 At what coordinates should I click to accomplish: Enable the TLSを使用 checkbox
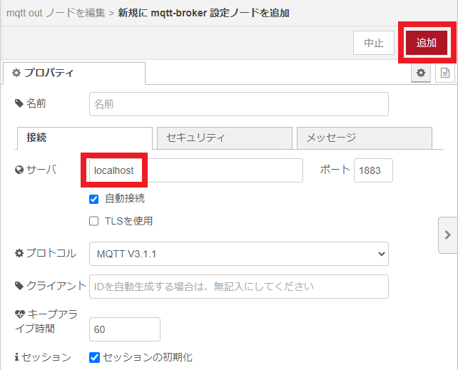(x=93, y=221)
